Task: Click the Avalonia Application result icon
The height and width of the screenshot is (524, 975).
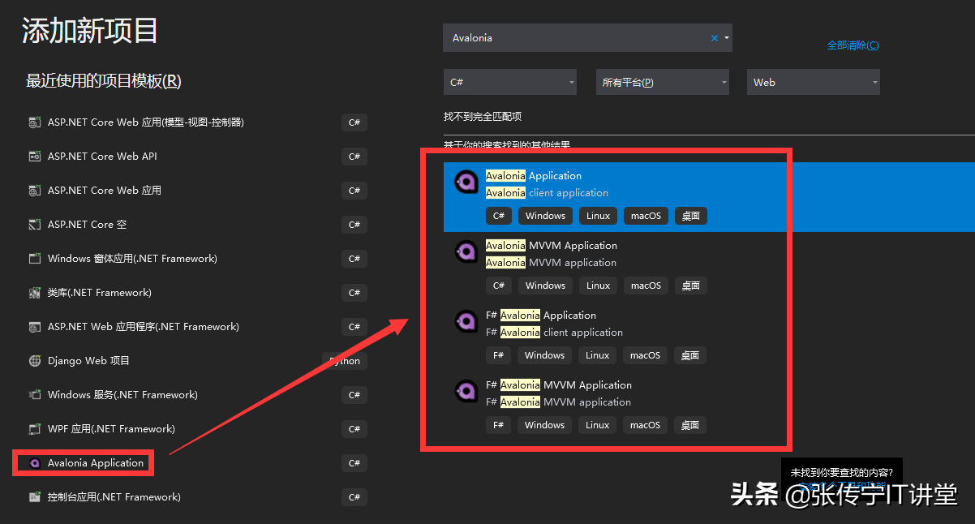Action: 466,182
